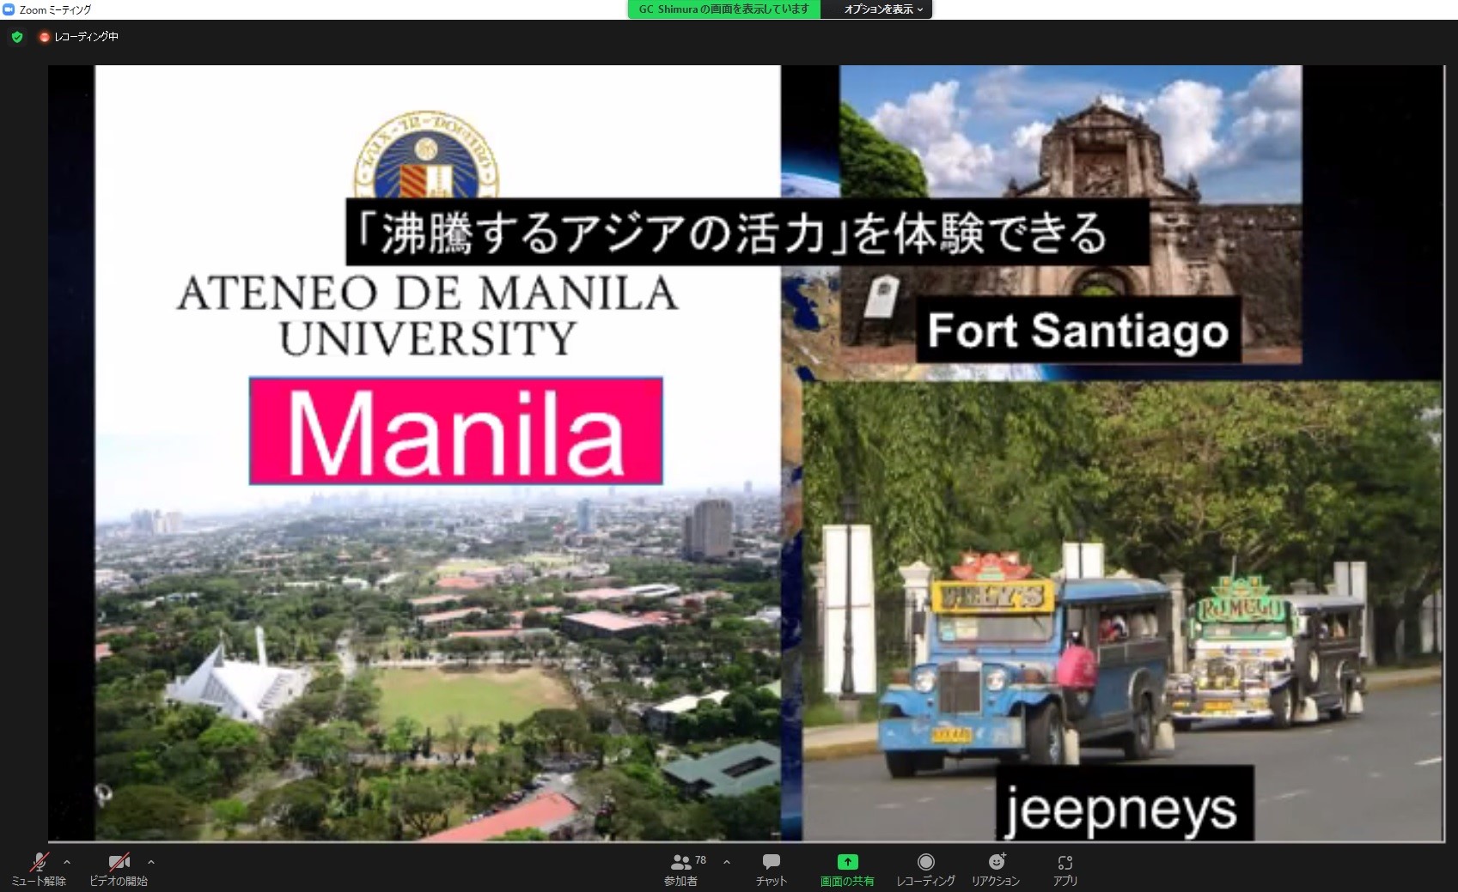Click the Ateneo de Manila University title
Viewport: 1458px width, 892px height.
pos(427,315)
